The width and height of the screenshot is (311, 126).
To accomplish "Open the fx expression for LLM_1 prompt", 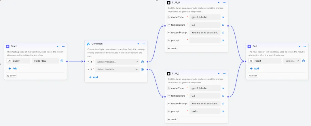I will (x=223, y=111).
